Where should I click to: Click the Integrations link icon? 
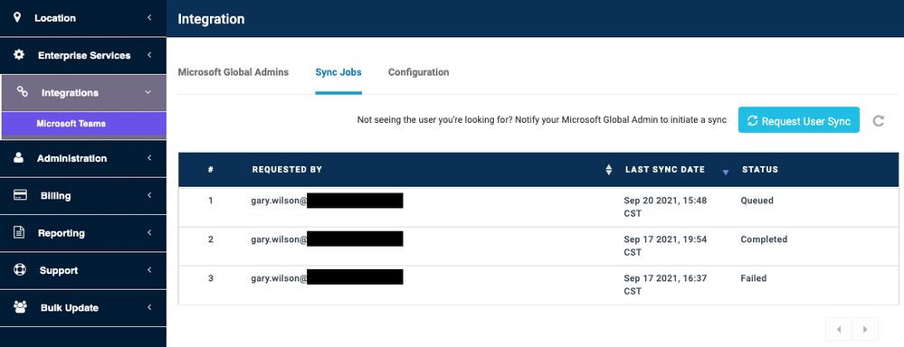click(x=23, y=92)
